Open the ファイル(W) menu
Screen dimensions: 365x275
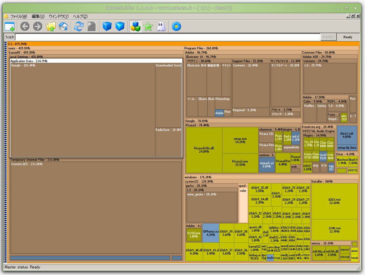click(x=19, y=16)
